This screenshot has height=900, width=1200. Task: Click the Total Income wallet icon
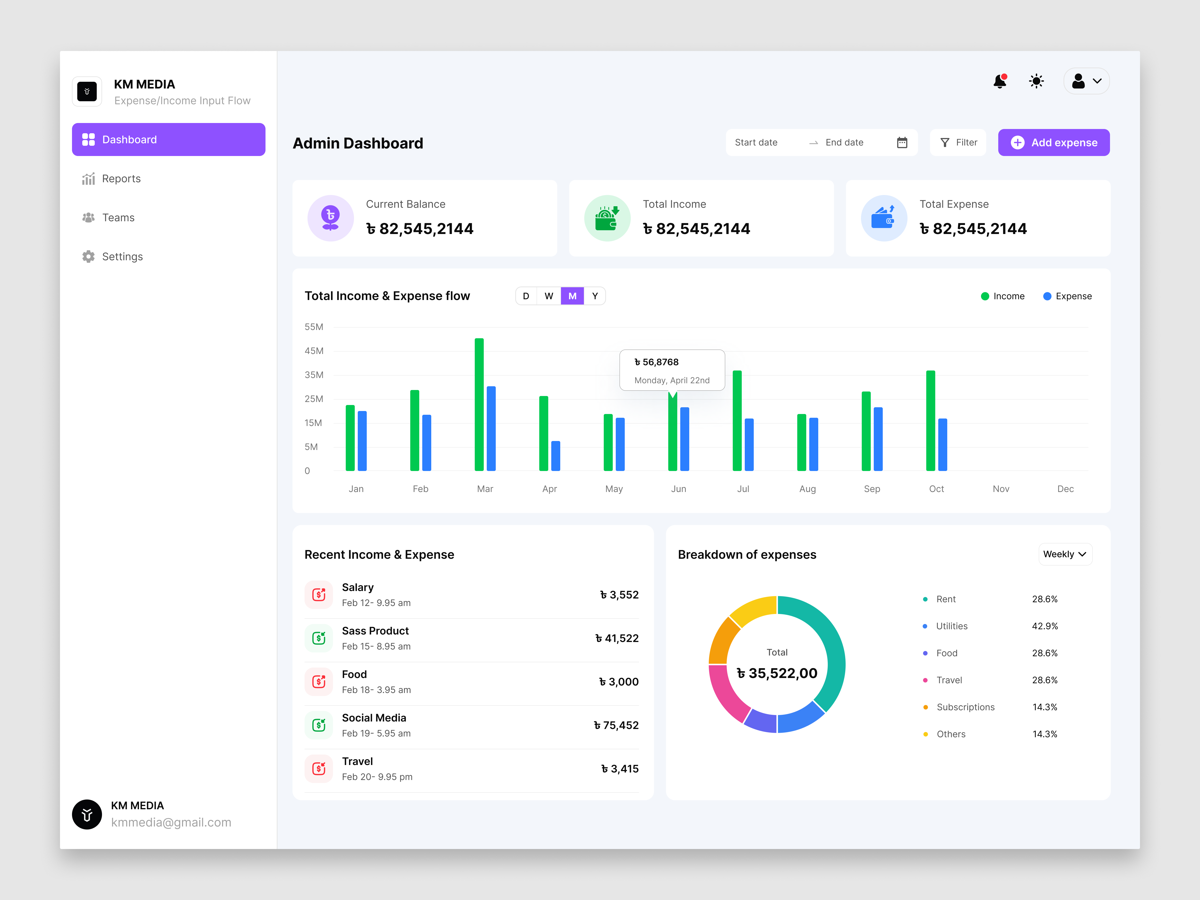click(x=607, y=218)
